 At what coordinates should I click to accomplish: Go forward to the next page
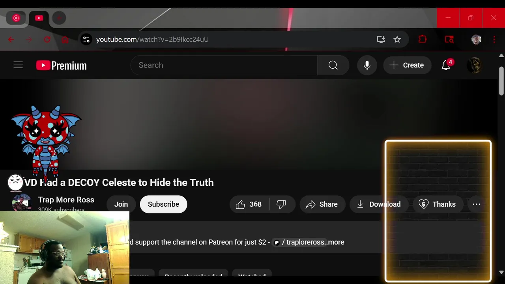[29, 39]
